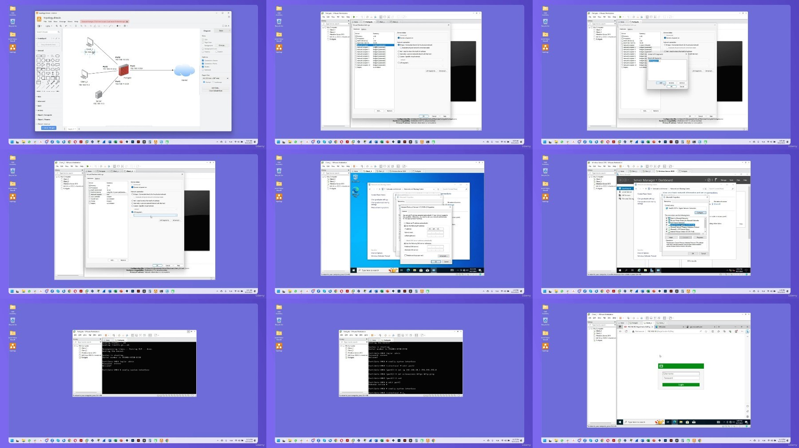Collapse the General shapes section in draw.io

(x=40, y=51)
